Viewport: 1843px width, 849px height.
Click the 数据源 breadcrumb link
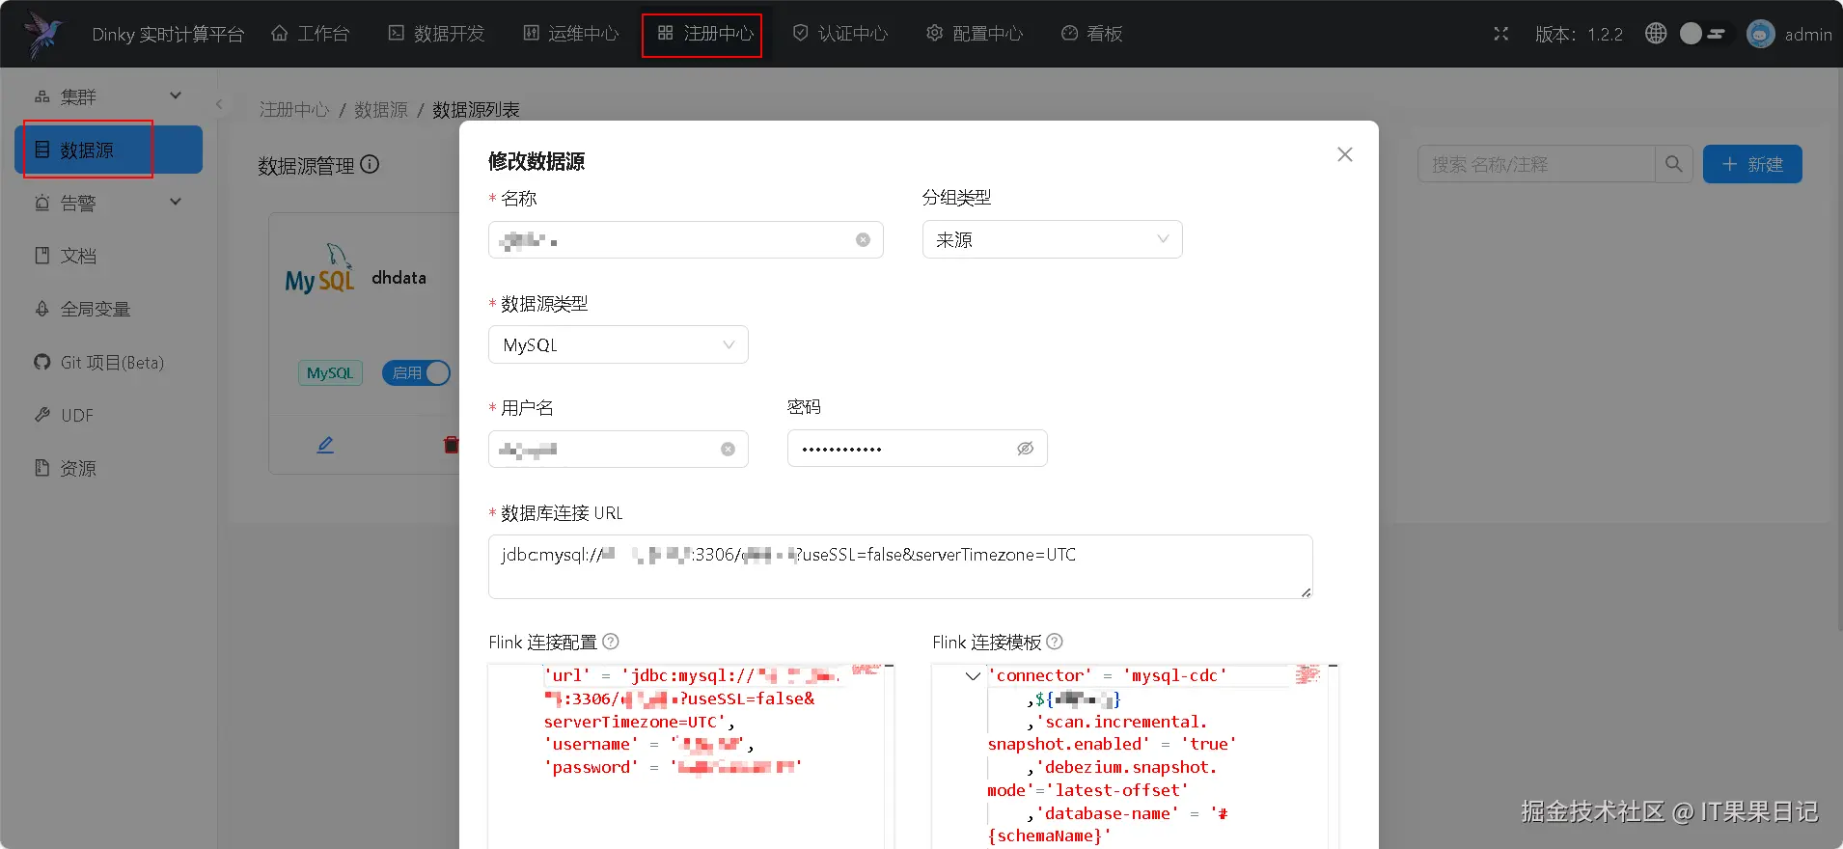pyautogui.click(x=381, y=110)
